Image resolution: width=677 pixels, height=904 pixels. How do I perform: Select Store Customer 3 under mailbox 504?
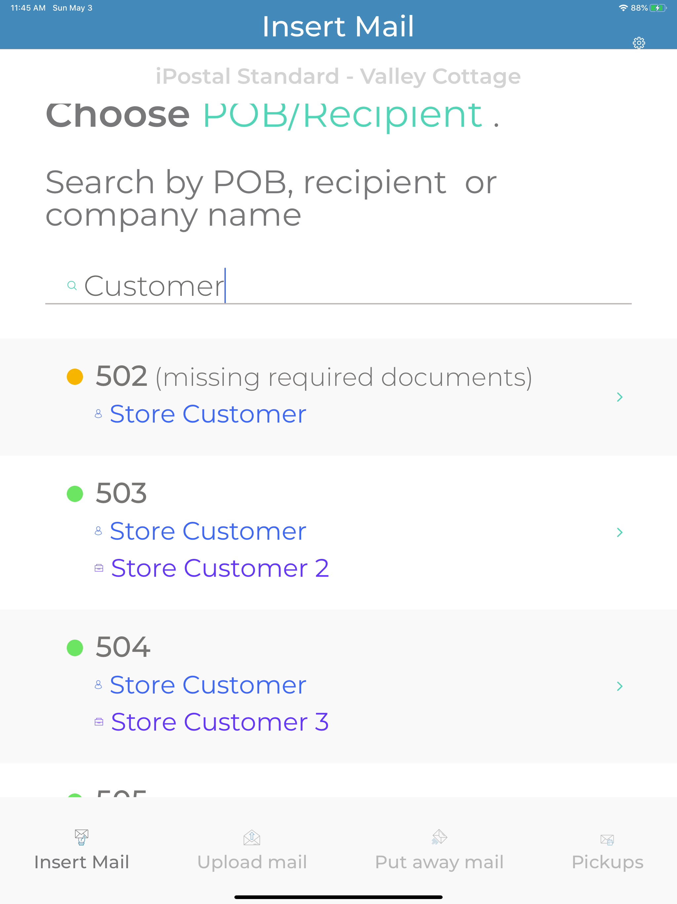click(x=220, y=721)
